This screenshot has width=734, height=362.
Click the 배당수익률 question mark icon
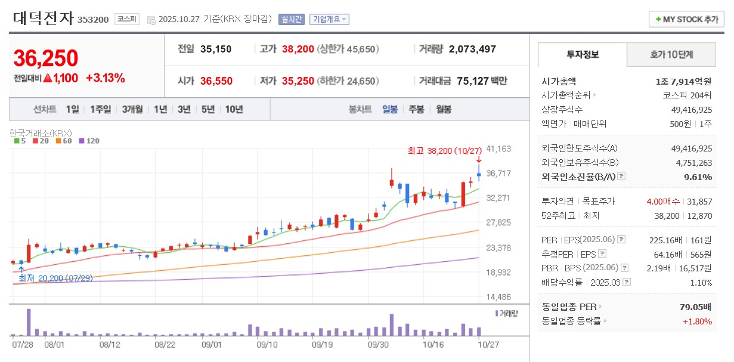627,282
